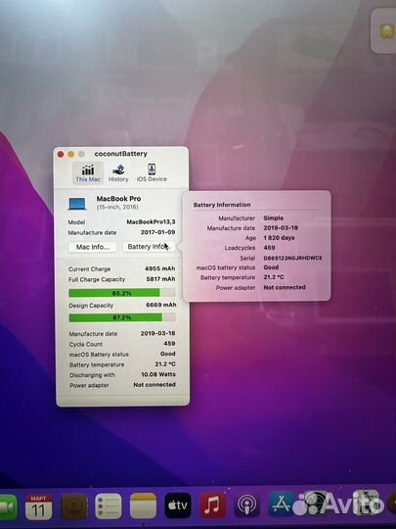Open Calendar showing 11 in Dock

38,507
